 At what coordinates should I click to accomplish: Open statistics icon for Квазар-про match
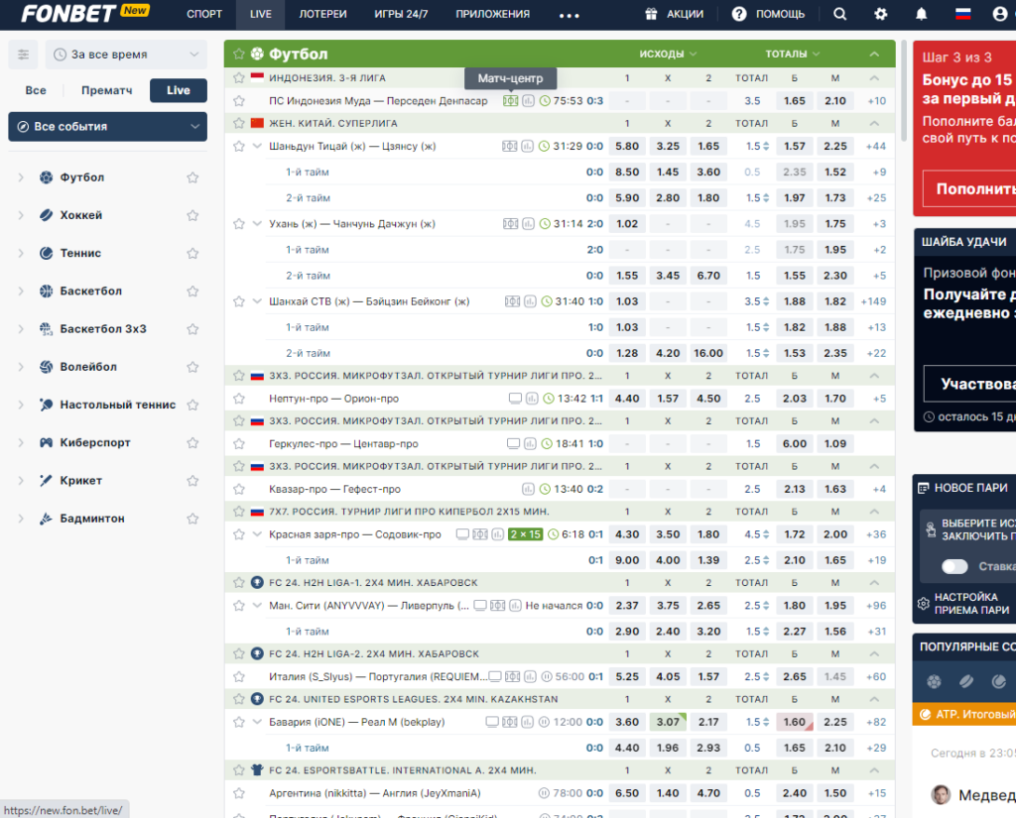(x=528, y=490)
